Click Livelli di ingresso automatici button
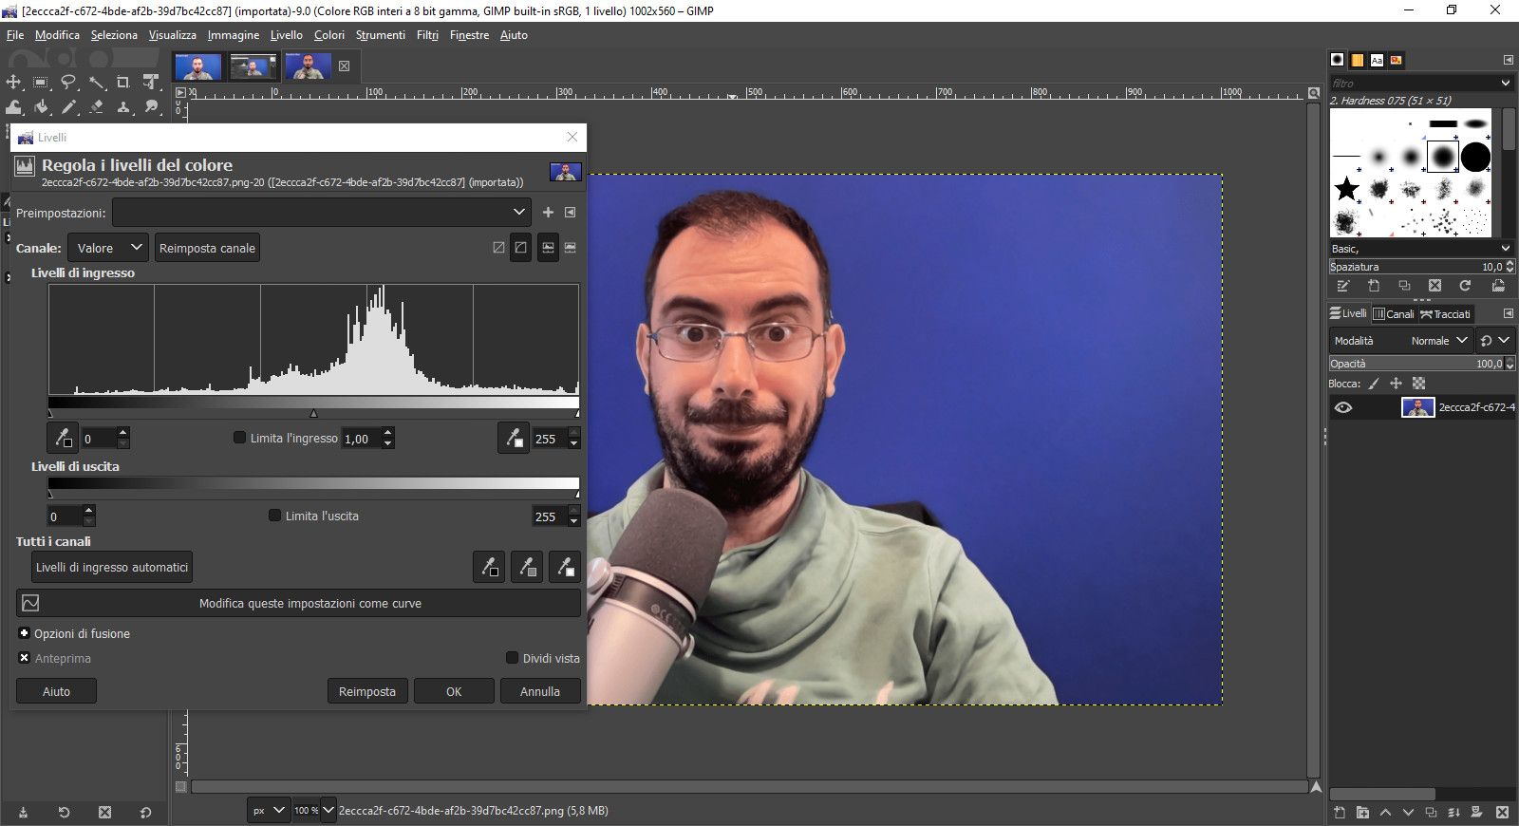The height and width of the screenshot is (826, 1519). (x=112, y=567)
